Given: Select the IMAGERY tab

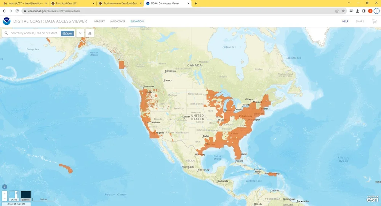Looking at the screenshot, I should coord(99,21).
